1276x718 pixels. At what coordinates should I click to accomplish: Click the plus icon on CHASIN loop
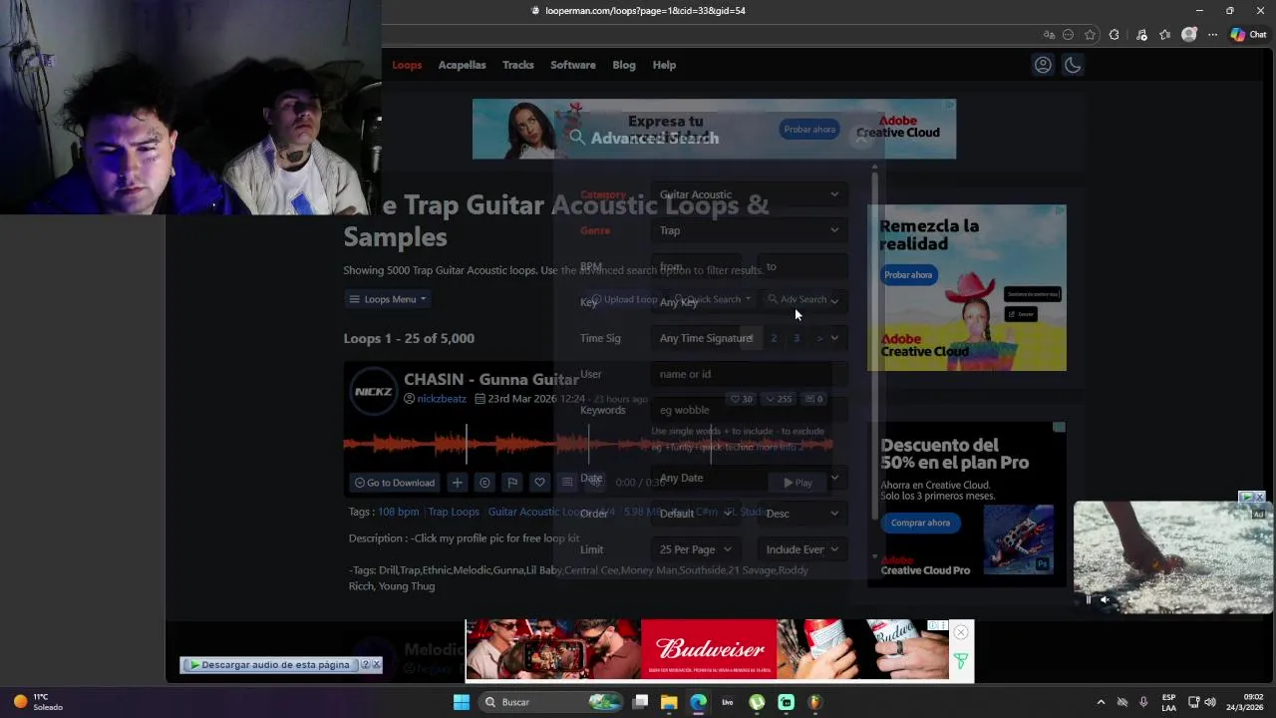[457, 483]
